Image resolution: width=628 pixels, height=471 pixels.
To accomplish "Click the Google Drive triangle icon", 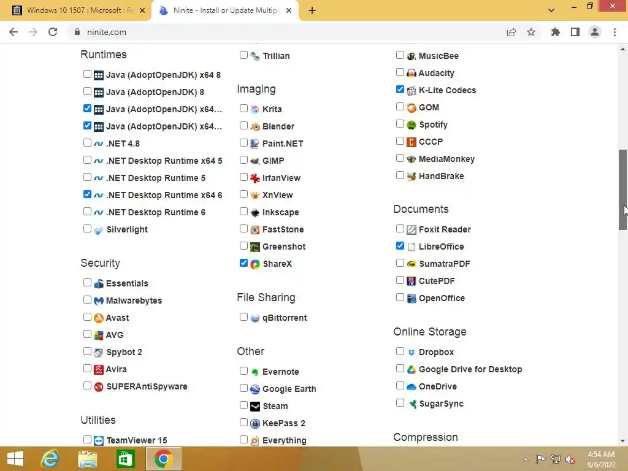I will 412,370.
